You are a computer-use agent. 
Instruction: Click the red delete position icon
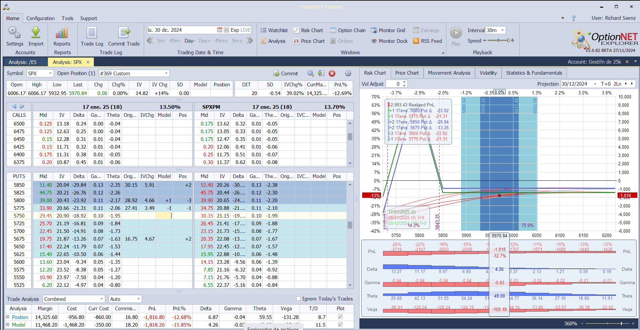(332, 73)
